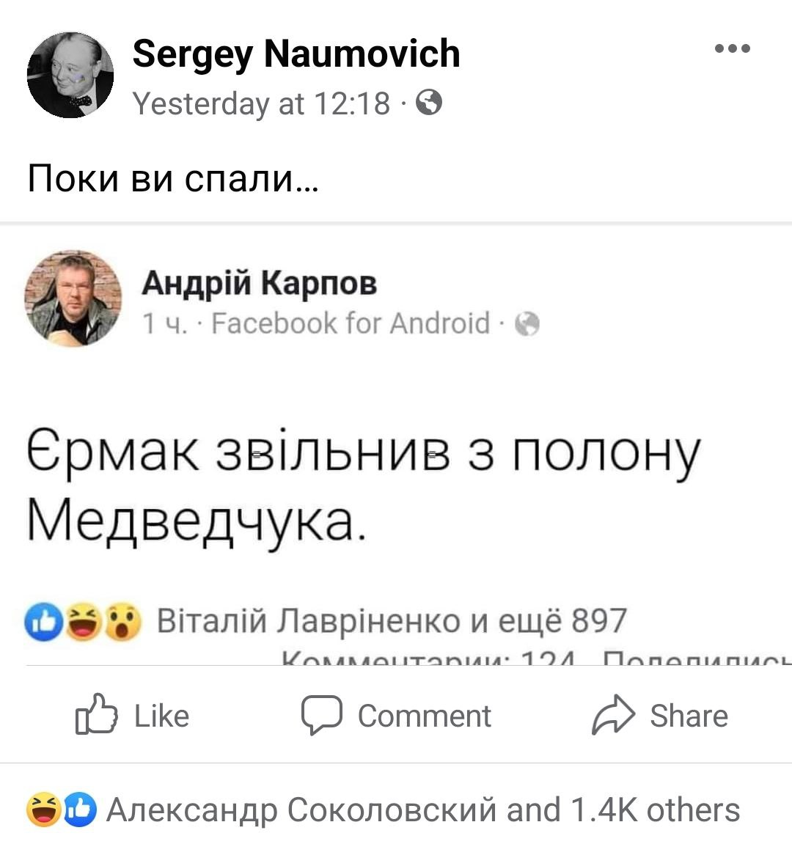Click the globe icon beside Facebook for Android
The height and width of the screenshot is (855, 792).
coord(527,324)
